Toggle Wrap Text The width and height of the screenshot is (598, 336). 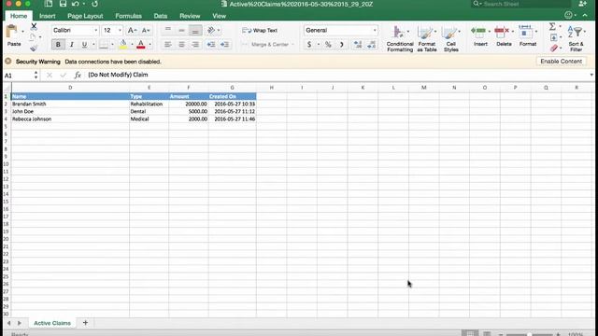tap(260, 31)
